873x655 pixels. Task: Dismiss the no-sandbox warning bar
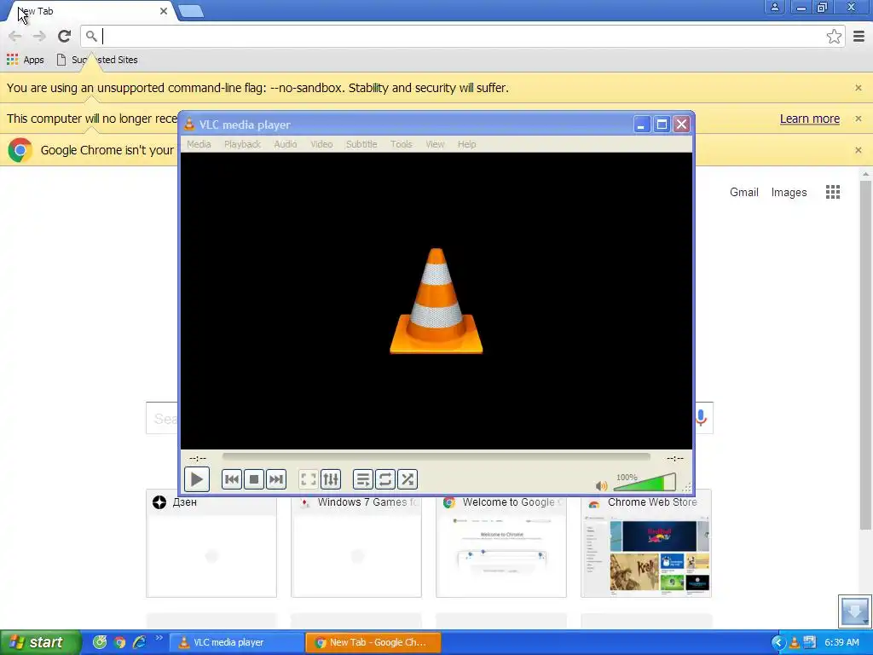pyautogui.click(x=858, y=88)
